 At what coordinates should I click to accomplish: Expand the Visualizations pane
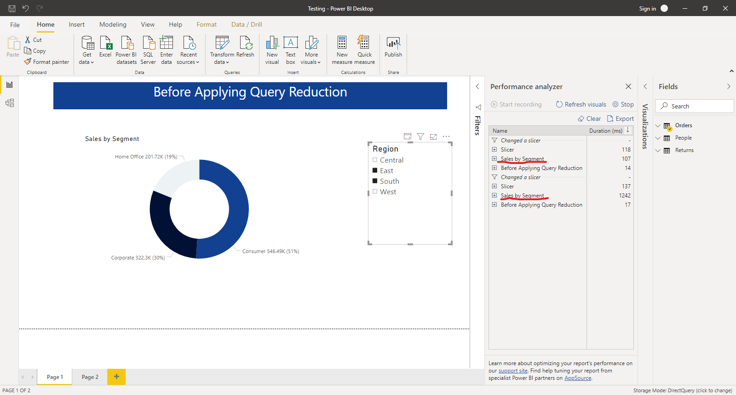(645, 86)
